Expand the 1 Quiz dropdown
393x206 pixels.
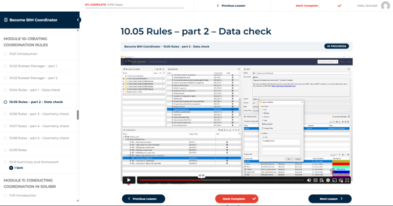click(x=11, y=168)
